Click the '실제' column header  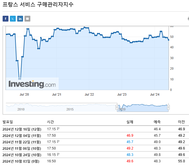[x=130, y=122]
